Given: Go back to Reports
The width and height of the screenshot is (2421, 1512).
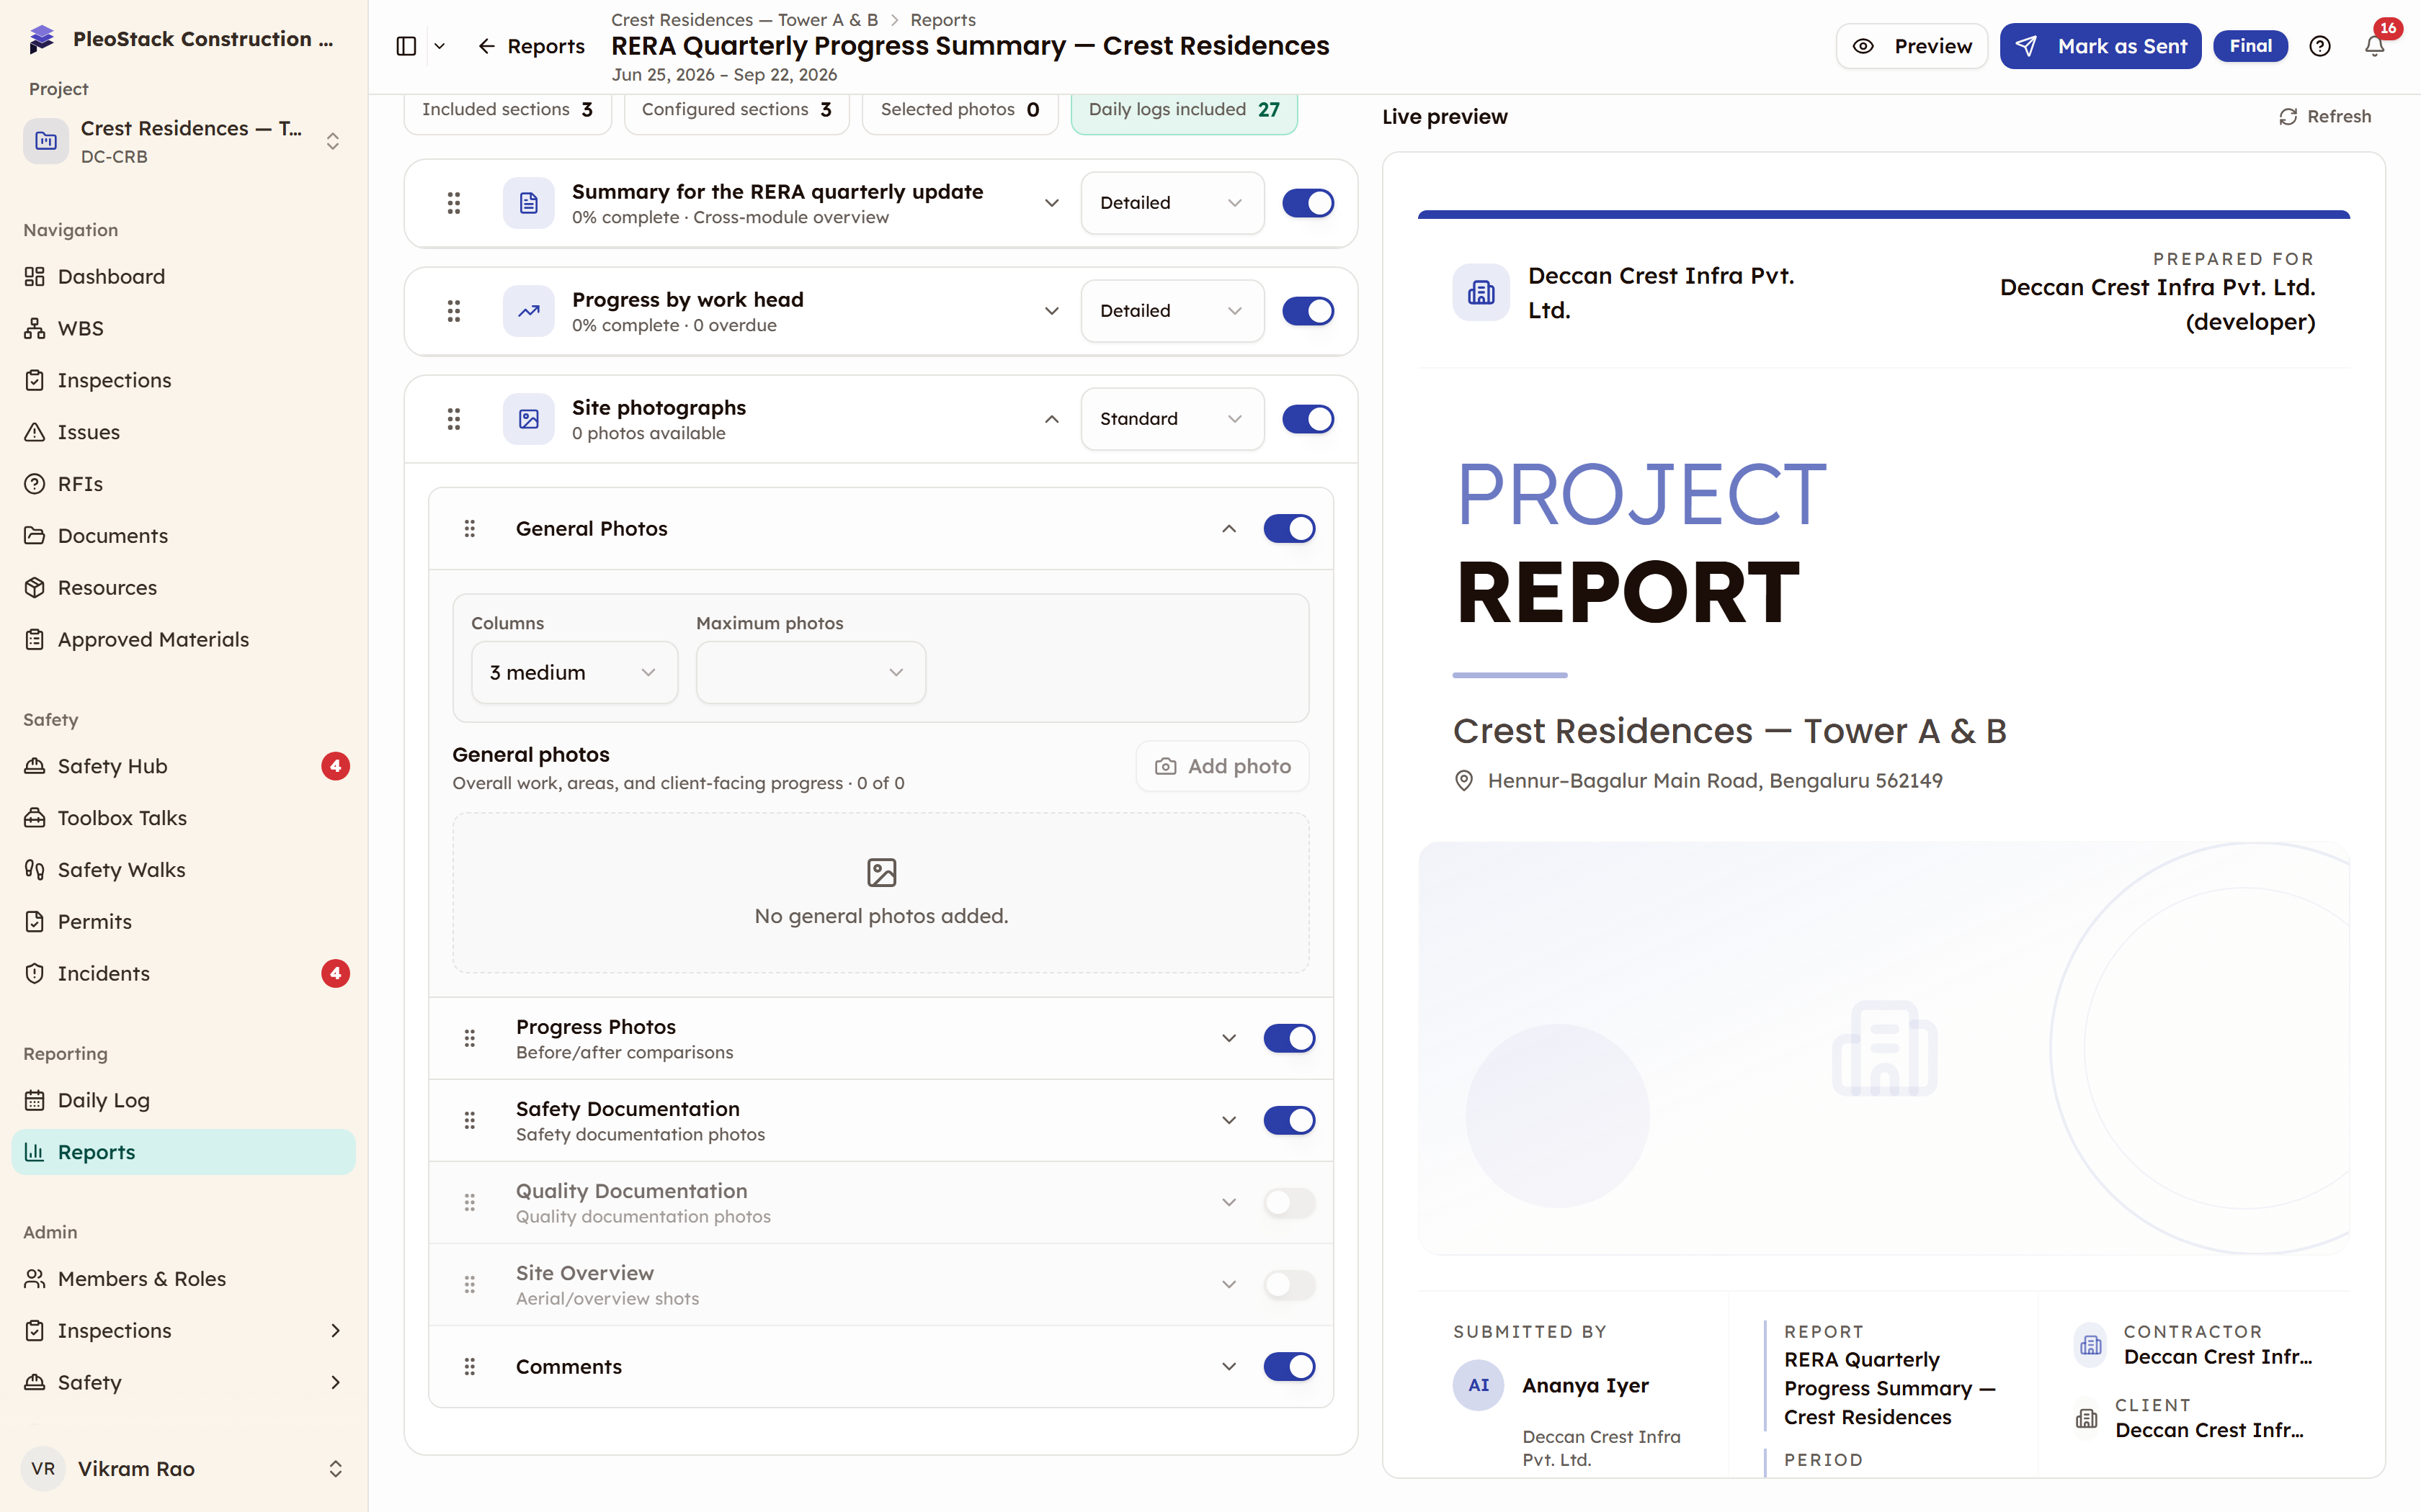Looking at the screenshot, I should pyautogui.click(x=531, y=46).
